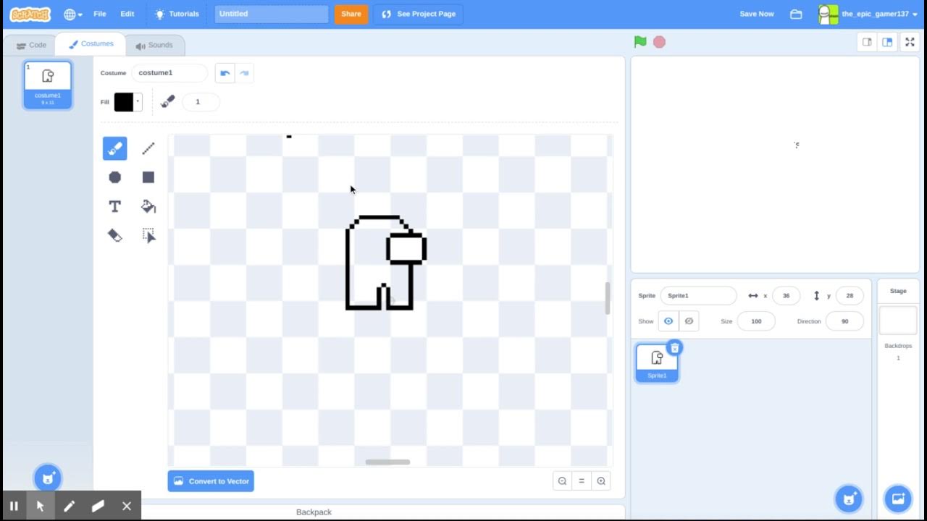Click Save Now
Image resolution: width=927 pixels, height=521 pixels.
point(757,14)
